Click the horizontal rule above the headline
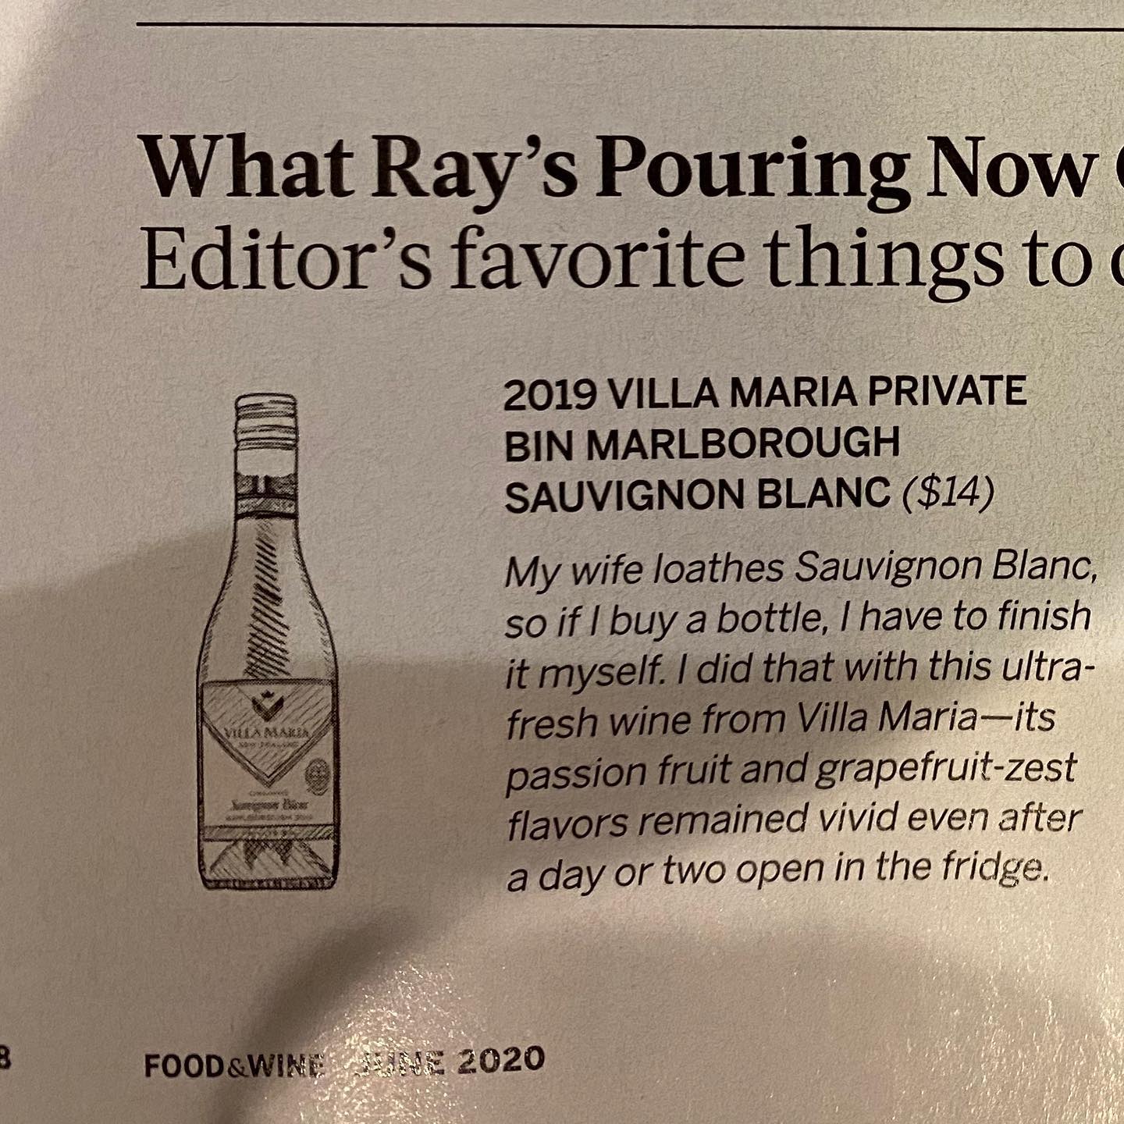This screenshot has height=1124, width=1124. pyautogui.click(x=624, y=26)
